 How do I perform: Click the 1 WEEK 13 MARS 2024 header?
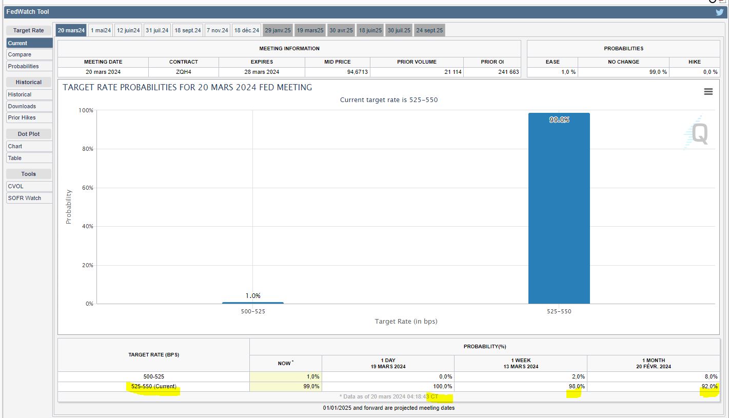point(521,363)
